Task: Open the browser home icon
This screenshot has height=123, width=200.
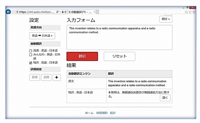Action: (x=186, y=12)
